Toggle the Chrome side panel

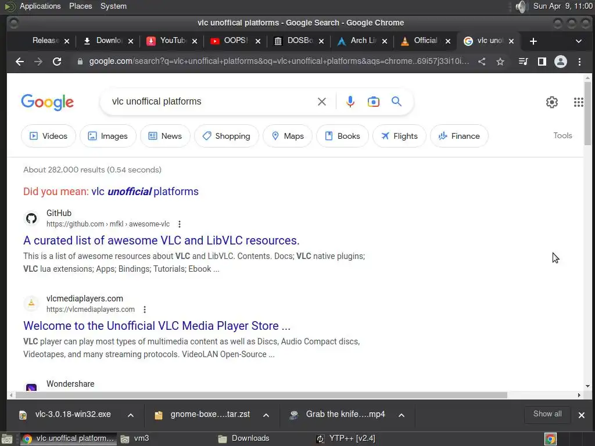pyautogui.click(x=542, y=62)
